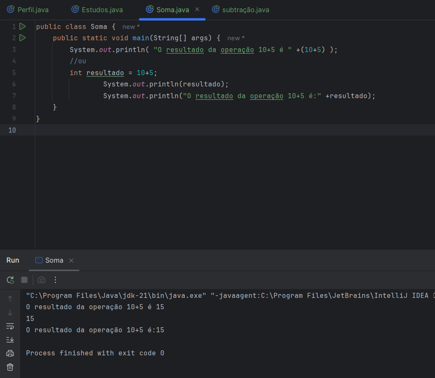This screenshot has height=378, width=435.
Task: Click the println statement on line 3
Action: [203, 50]
